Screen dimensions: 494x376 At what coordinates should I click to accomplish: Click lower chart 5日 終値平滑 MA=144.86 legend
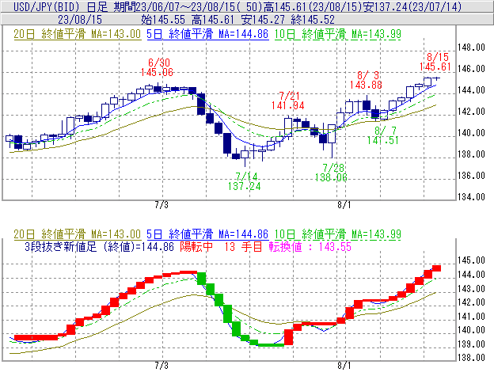(207, 234)
